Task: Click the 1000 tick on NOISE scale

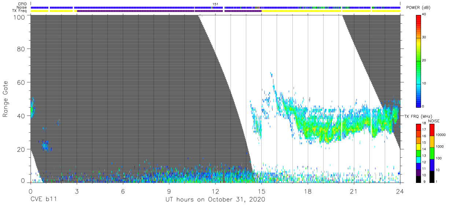Action: pos(439,147)
